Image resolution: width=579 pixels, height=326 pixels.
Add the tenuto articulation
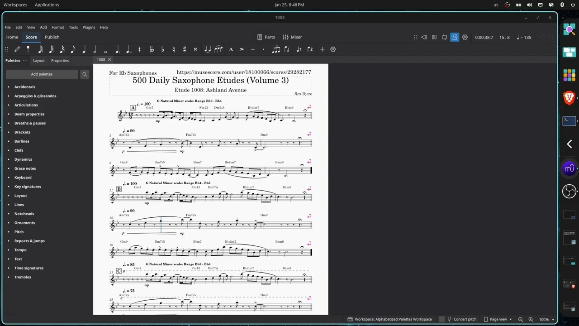[x=252, y=49]
